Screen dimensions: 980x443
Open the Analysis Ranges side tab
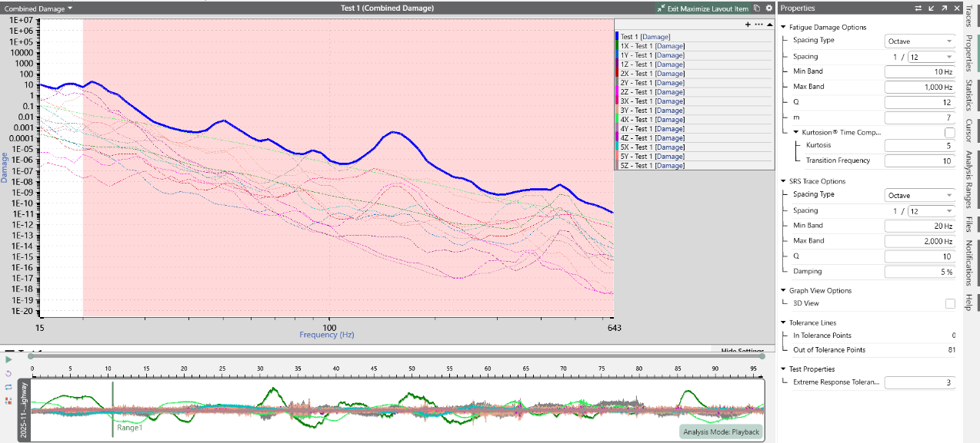pyautogui.click(x=969, y=180)
